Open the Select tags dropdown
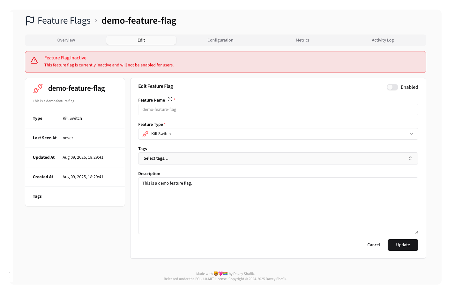This screenshot has width=455, height=298. click(278, 158)
